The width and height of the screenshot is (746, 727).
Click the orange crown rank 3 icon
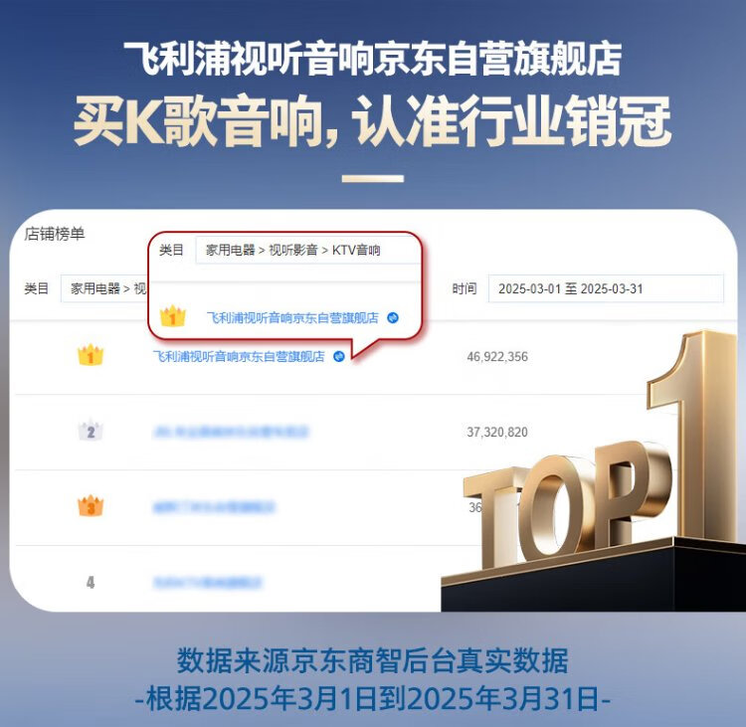[91, 506]
